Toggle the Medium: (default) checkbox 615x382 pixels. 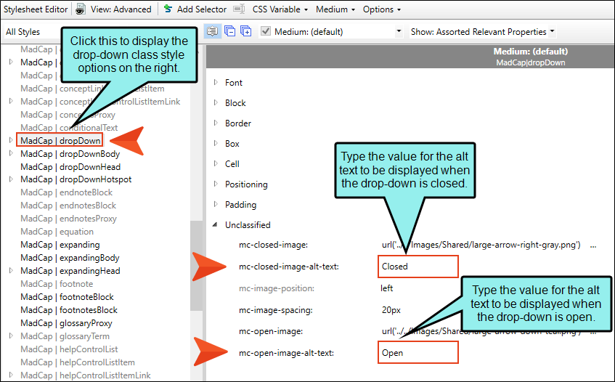[x=266, y=31]
